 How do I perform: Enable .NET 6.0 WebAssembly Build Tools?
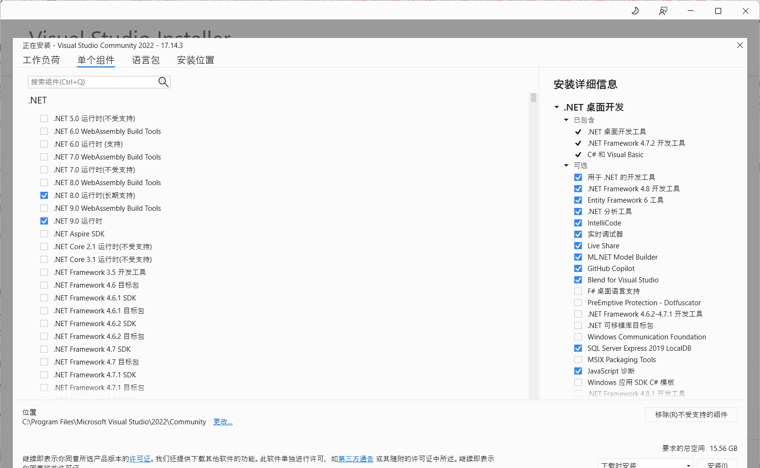point(44,131)
